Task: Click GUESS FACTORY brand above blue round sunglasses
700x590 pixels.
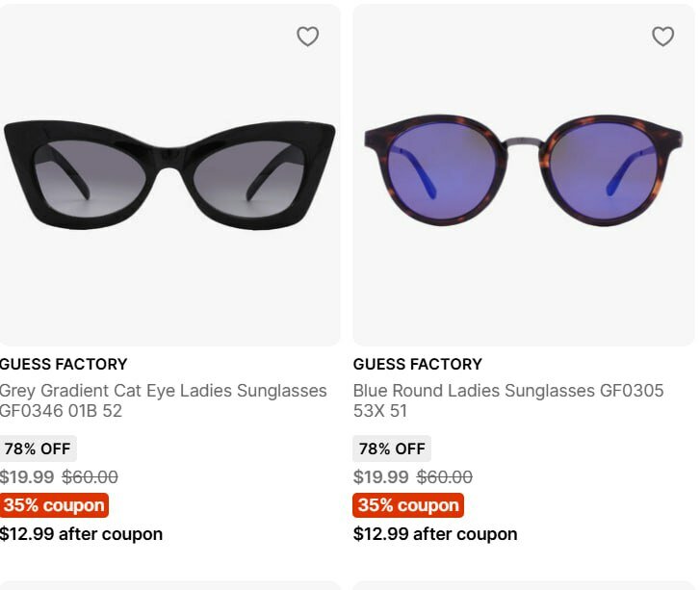Action: pos(417,364)
